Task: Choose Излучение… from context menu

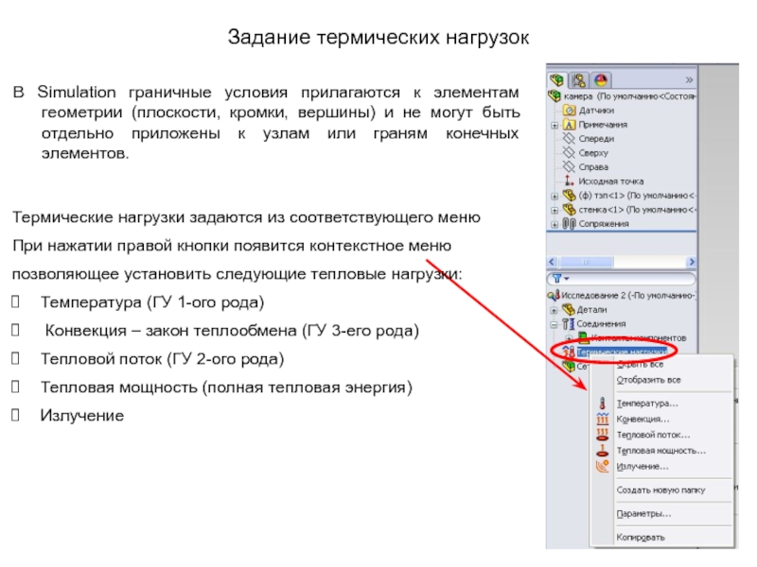Action: coord(643,466)
